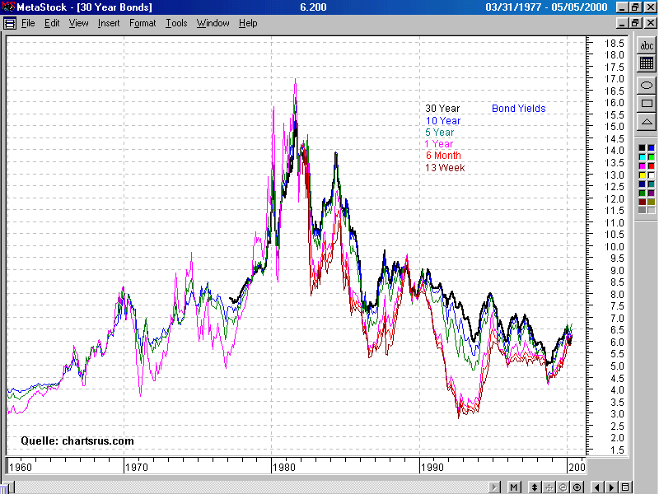
Task: Click the MetaStock application icon in title bar
Action: point(7,7)
